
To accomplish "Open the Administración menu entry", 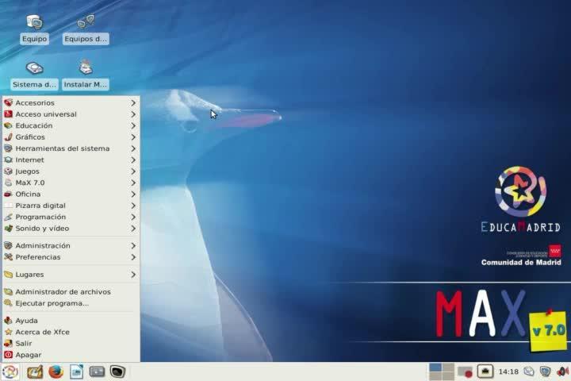I will [71, 246].
